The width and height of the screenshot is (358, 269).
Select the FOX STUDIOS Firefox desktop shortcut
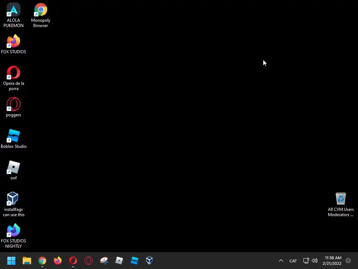(x=14, y=44)
